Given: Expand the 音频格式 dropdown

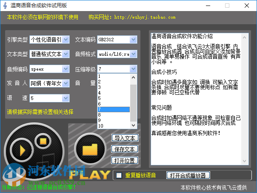Looking at the screenshot, I should click(133, 54).
